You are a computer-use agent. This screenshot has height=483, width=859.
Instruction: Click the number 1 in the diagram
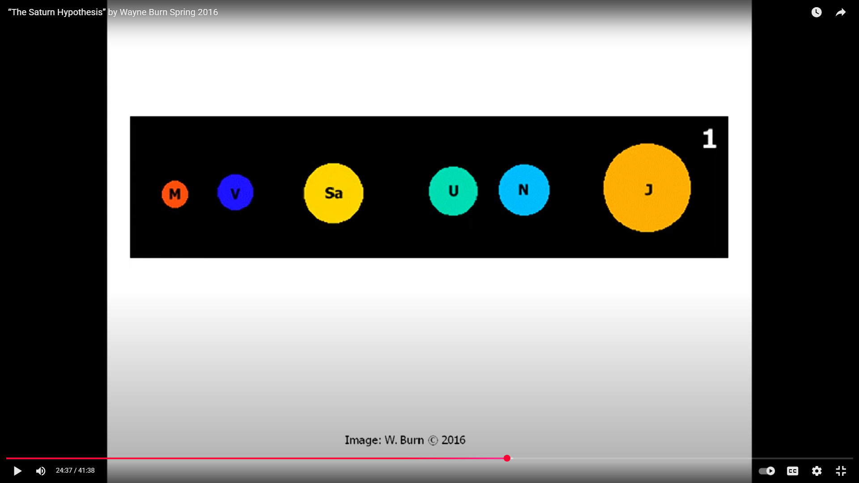click(x=709, y=139)
